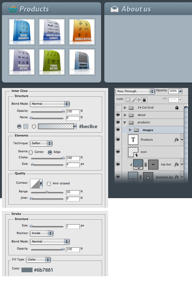Click the lock all padlock icon
192x281 pixels.
coord(144,100)
